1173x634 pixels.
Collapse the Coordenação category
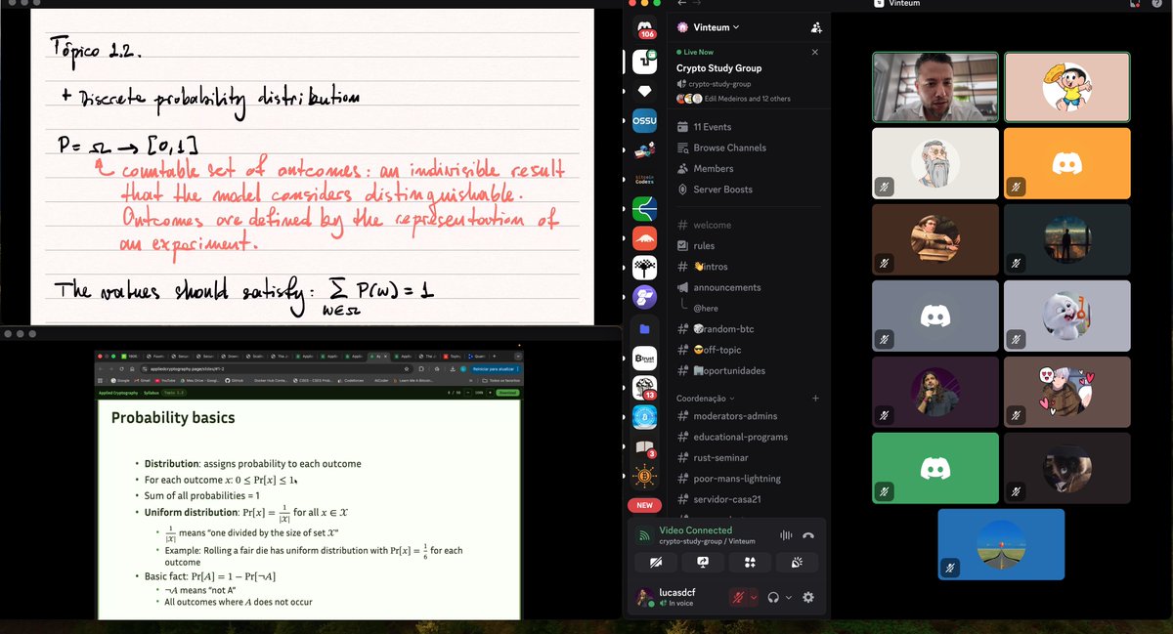[704, 399]
